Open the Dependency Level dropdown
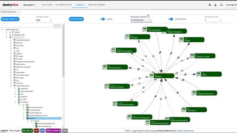Screen dimensions: 237x133 pos(213,20)
